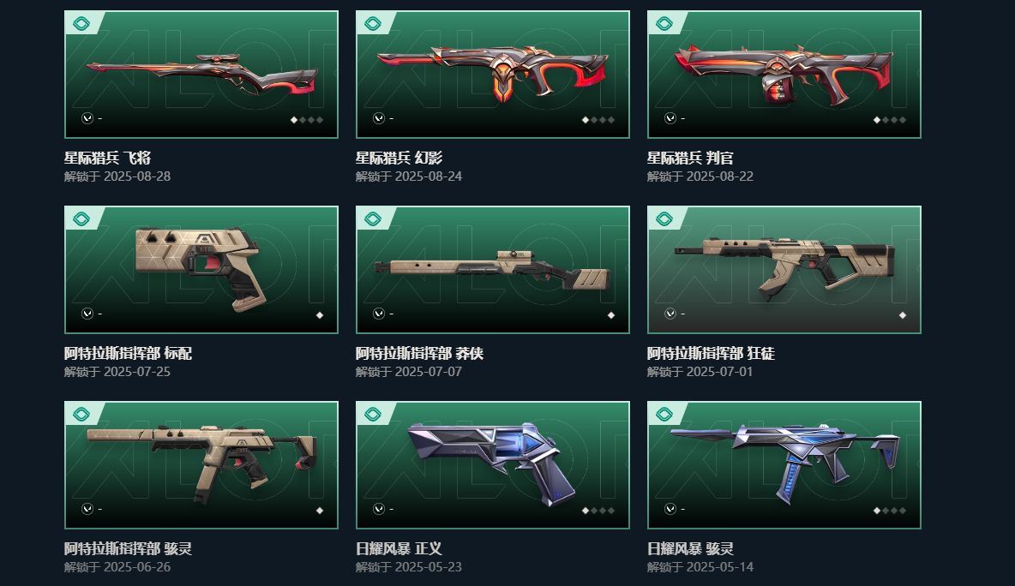Open the 阿特拉斯指挥部 标配 pistol skin image
This screenshot has height=586, width=1015.
201,270
